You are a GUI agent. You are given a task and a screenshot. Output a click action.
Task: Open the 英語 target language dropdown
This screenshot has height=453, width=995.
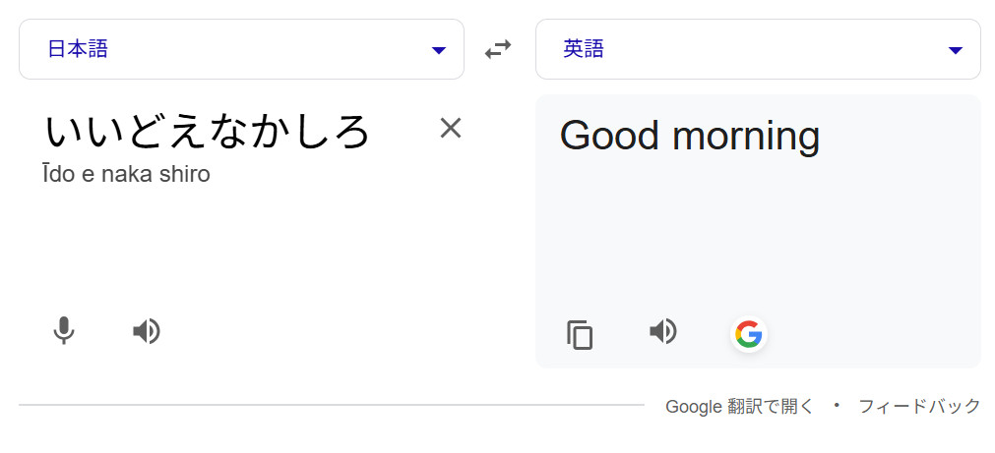[758, 49]
